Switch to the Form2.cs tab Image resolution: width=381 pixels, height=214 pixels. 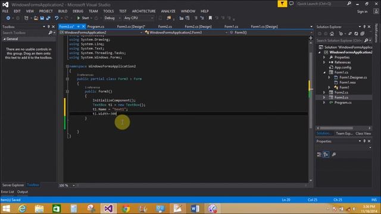tap(165, 26)
